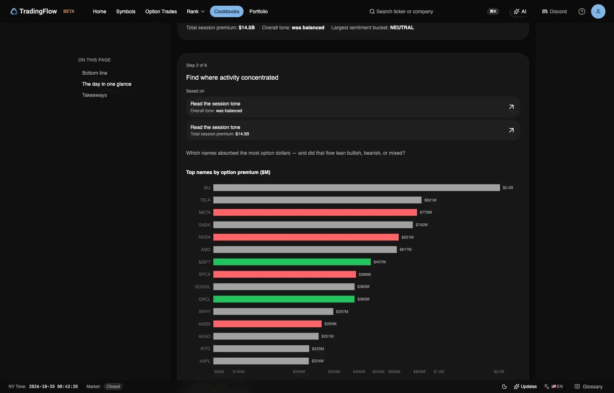The height and width of the screenshot is (393, 614).
Task: Click the GOOGL premium bar
Action: click(x=284, y=287)
